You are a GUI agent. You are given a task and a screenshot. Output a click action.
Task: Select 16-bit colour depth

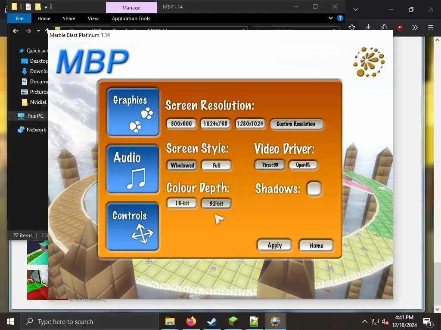click(x=182, y=203)
